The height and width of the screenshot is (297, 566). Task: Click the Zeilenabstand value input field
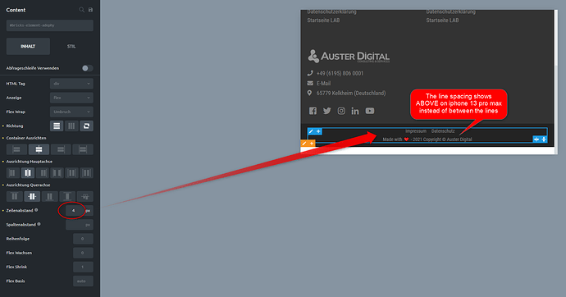74,210
